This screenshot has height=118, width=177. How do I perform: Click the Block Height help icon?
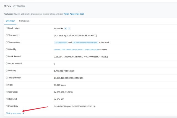click(x=7, y=28)
